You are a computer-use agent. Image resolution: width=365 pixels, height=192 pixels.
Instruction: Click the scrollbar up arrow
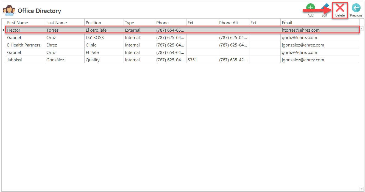point(362,29)
